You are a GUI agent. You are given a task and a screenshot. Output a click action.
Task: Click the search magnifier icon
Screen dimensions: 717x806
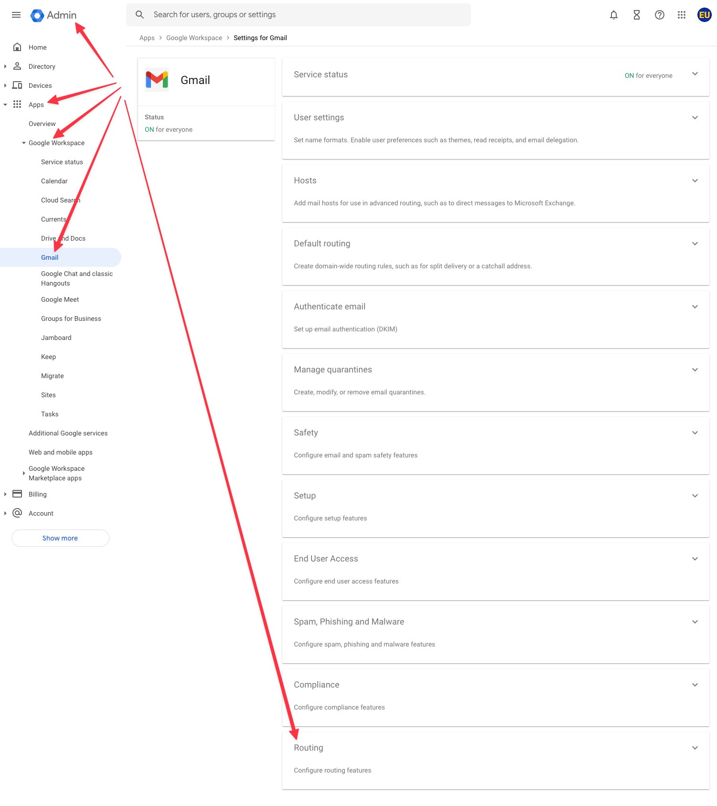[x=140, y=15]
